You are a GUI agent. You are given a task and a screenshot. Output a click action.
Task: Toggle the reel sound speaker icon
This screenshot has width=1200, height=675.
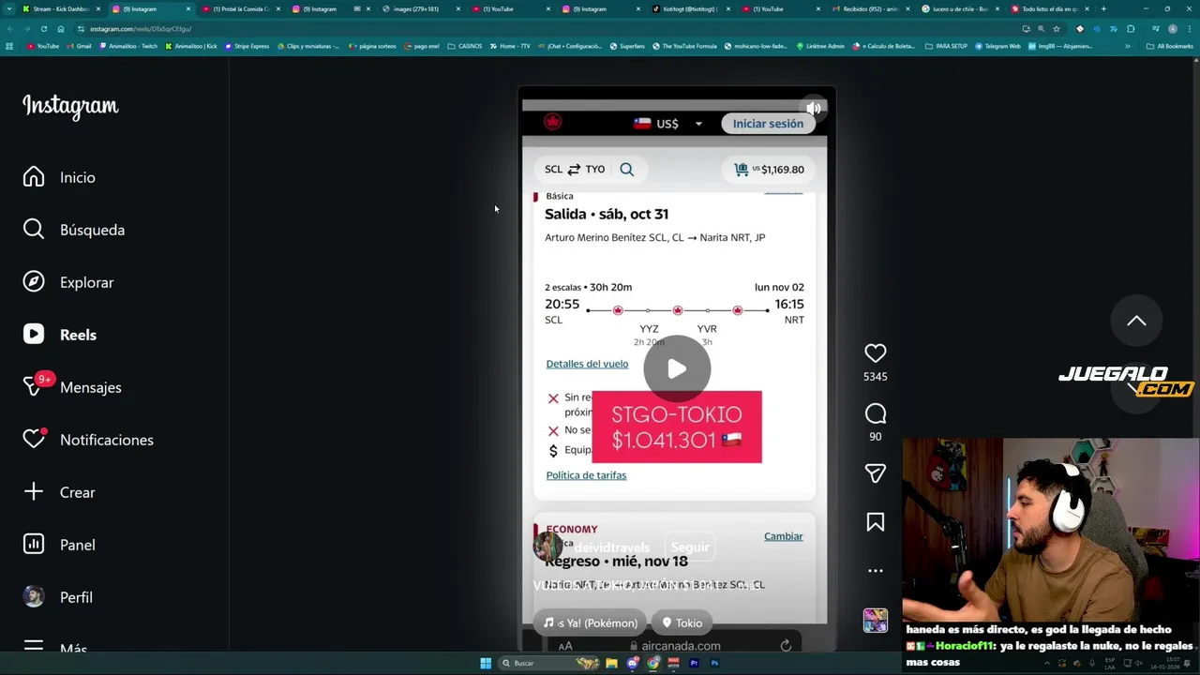tap(814, 109)
